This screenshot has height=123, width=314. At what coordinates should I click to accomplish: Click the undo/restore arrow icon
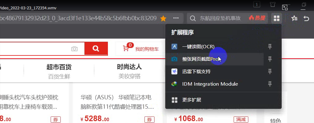coord(306,19)
